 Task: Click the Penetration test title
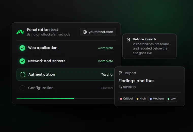42,30
